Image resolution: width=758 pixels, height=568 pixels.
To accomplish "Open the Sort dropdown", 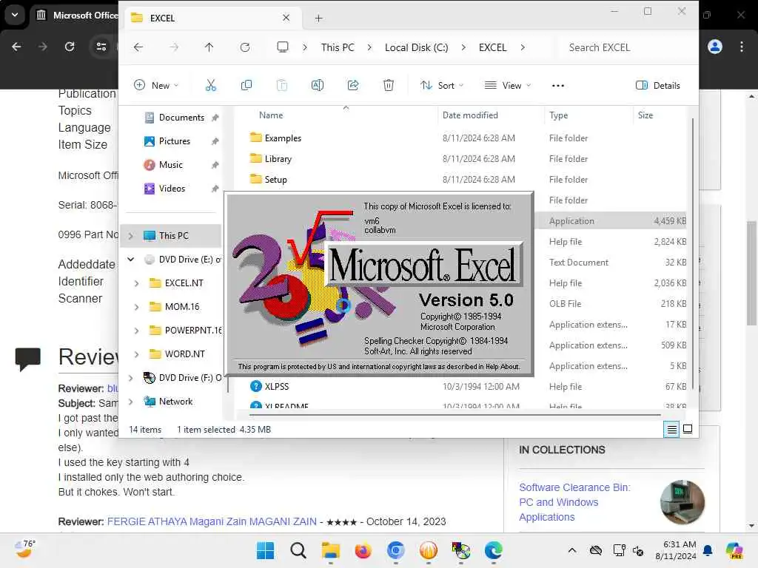I will click(x=442, y=86).
